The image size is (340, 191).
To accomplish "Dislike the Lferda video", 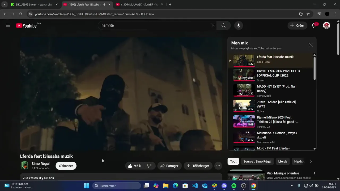I will (149, 166).
